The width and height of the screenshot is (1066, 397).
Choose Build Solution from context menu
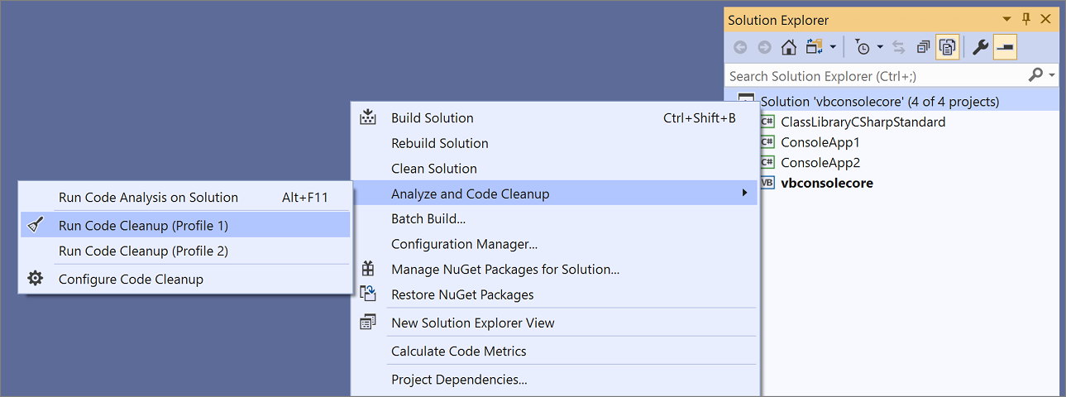554,117
